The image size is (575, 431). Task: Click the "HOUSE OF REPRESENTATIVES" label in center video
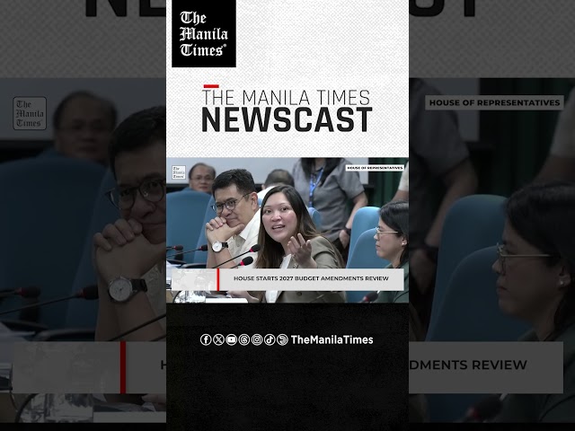(x=375, y=168)
